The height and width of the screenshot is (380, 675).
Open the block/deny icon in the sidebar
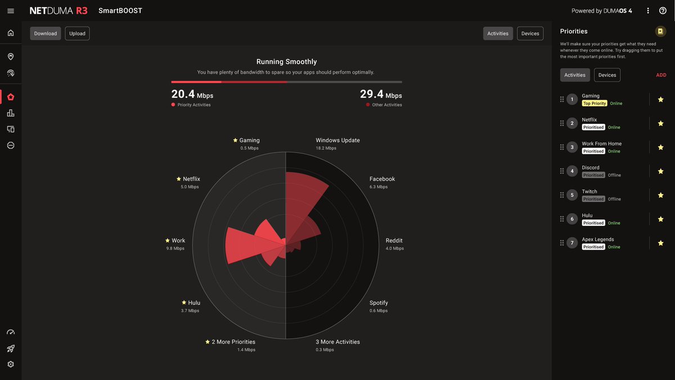tap(10, 145)
